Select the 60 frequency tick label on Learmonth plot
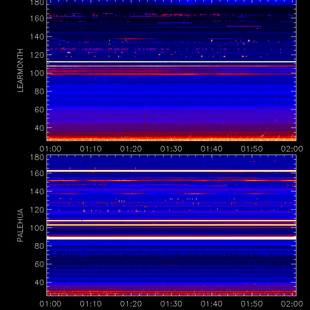Viewport: 310px width, 310px height. (x=40, y=110)
